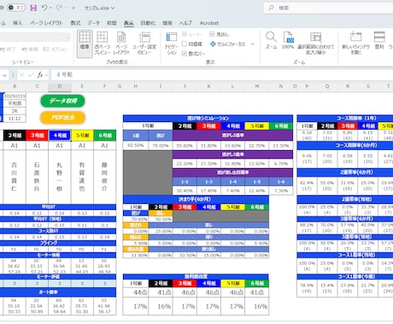Open the 自動化 ribbon tab

pyautogui.click(x=148, y=23)
